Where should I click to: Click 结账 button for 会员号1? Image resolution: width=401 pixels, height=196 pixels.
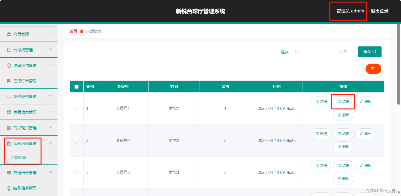343,102
